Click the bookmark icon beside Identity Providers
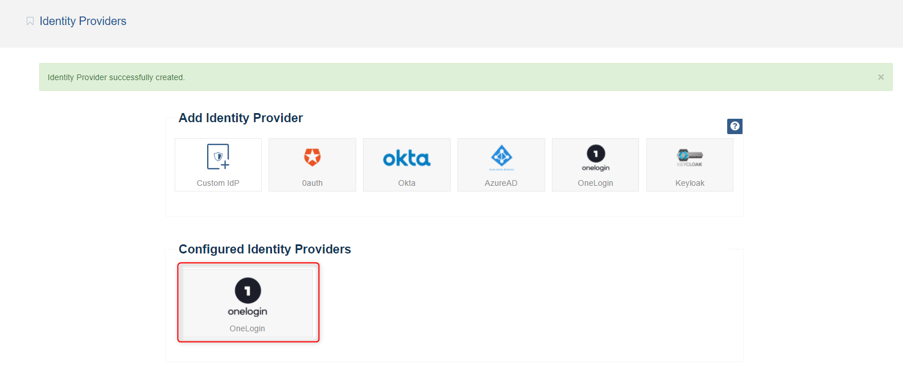The width and height of the screenshot is (903, 383). tap(30, 21)
